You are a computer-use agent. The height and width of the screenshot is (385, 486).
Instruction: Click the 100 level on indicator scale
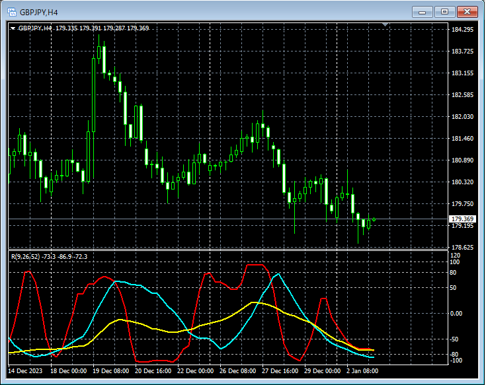[x=455, y=262]
